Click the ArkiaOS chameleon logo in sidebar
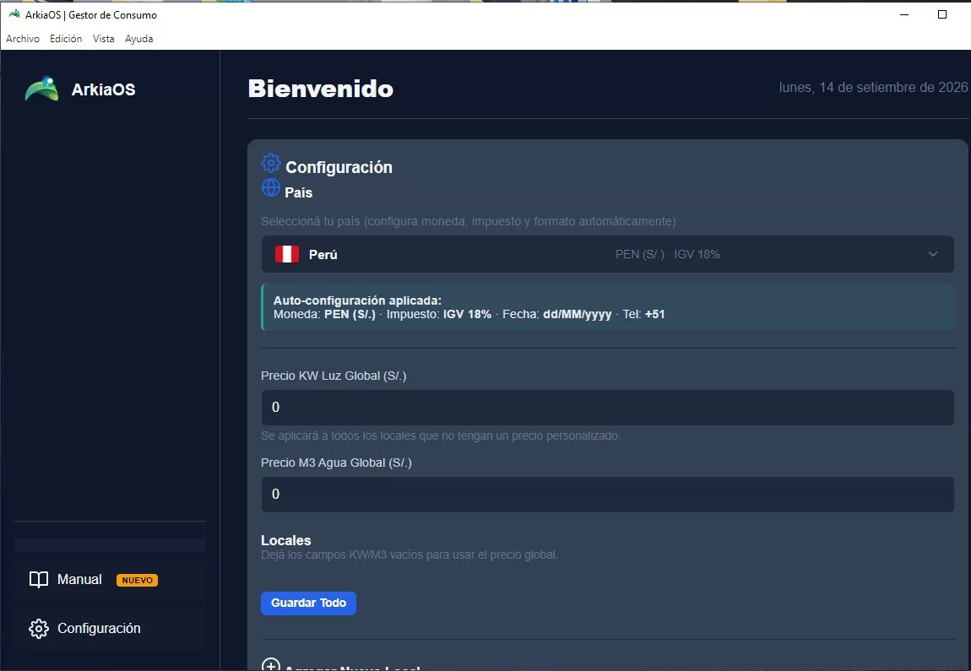Image resolution: width=971 pixels, height=671 pixels. [42, 89]
